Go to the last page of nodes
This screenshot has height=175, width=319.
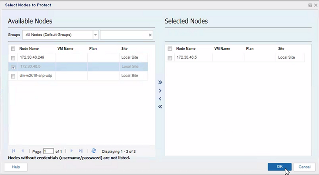click(x=81, y=151)
